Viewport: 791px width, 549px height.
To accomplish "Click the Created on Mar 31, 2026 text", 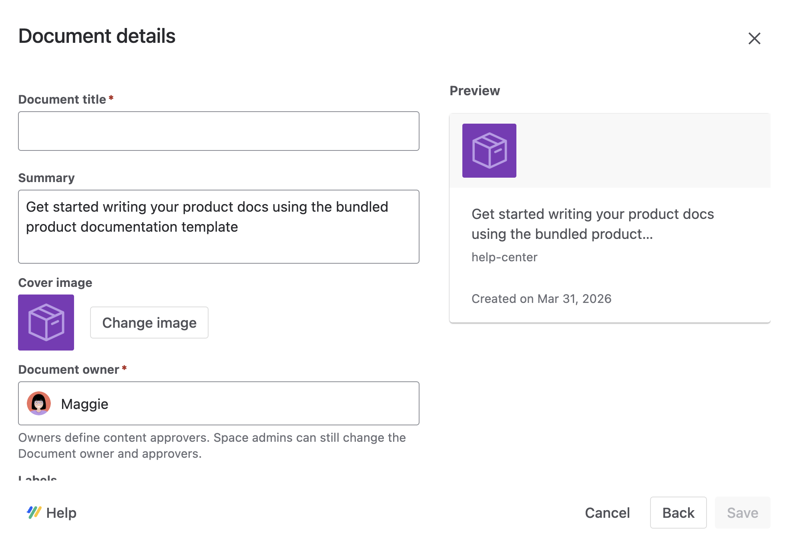I will [542, 298].
